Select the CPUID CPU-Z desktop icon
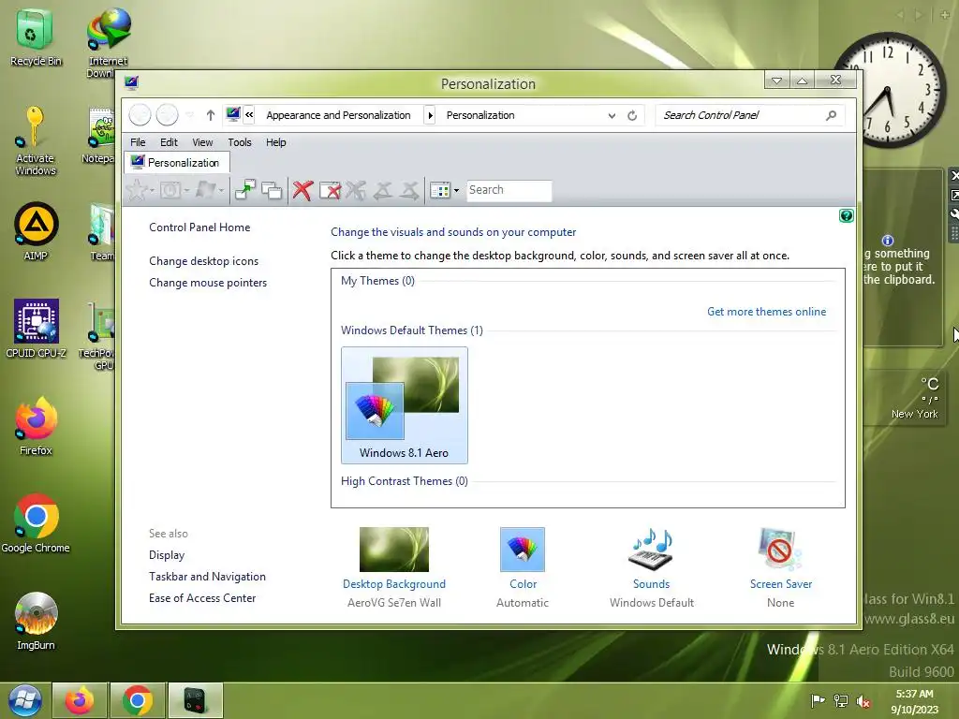The image size is (959, 719). tap(36, 329)
